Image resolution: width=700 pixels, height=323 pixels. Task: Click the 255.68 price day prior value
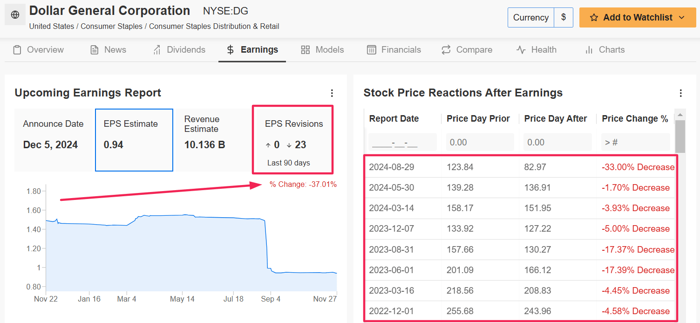point(460,311)
